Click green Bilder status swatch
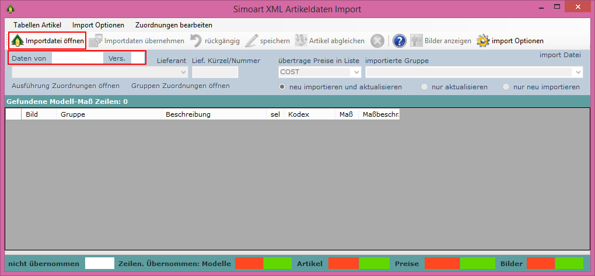The image size is (595, 276). point(569,263)
